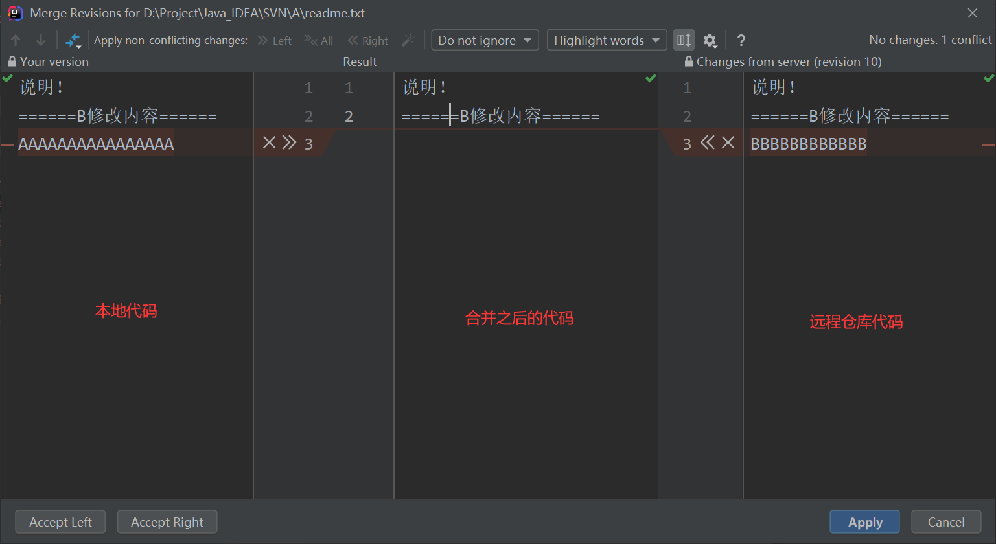Click the Accept Right button
This screenshot has height=544, width=996.
[x=167, y=522]
